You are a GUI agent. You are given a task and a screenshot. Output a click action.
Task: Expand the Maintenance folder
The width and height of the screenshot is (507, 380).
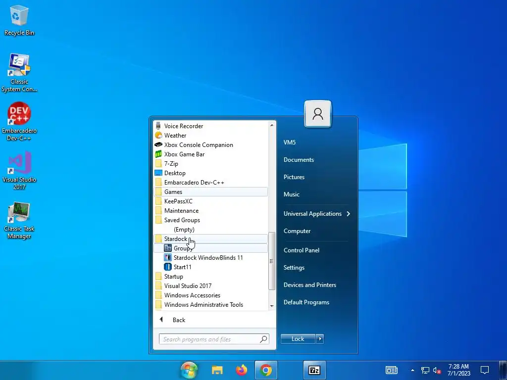(x=211, y=210)
